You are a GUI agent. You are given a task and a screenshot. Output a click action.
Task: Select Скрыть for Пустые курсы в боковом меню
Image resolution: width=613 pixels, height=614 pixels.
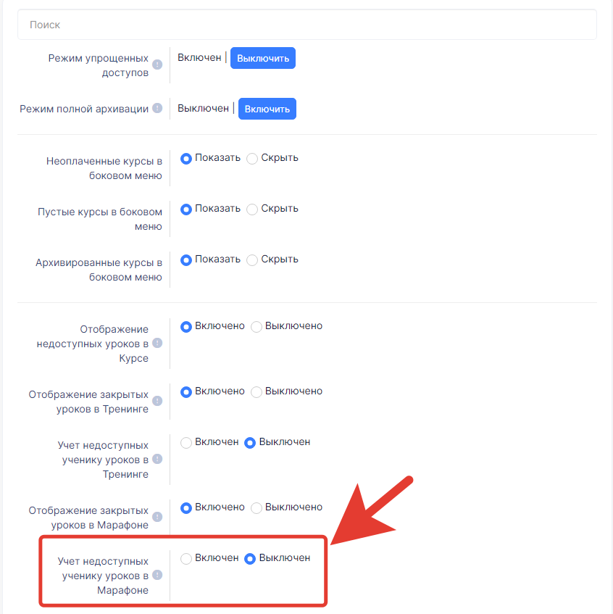point(252,209)
